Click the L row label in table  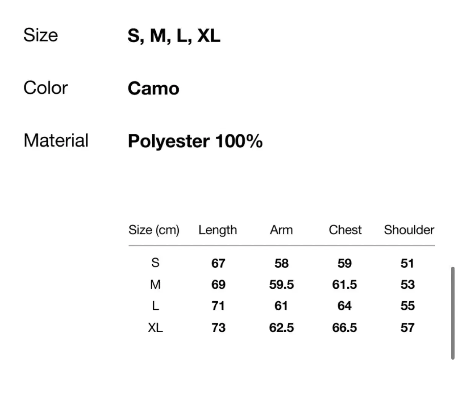(x=155, y=306)
